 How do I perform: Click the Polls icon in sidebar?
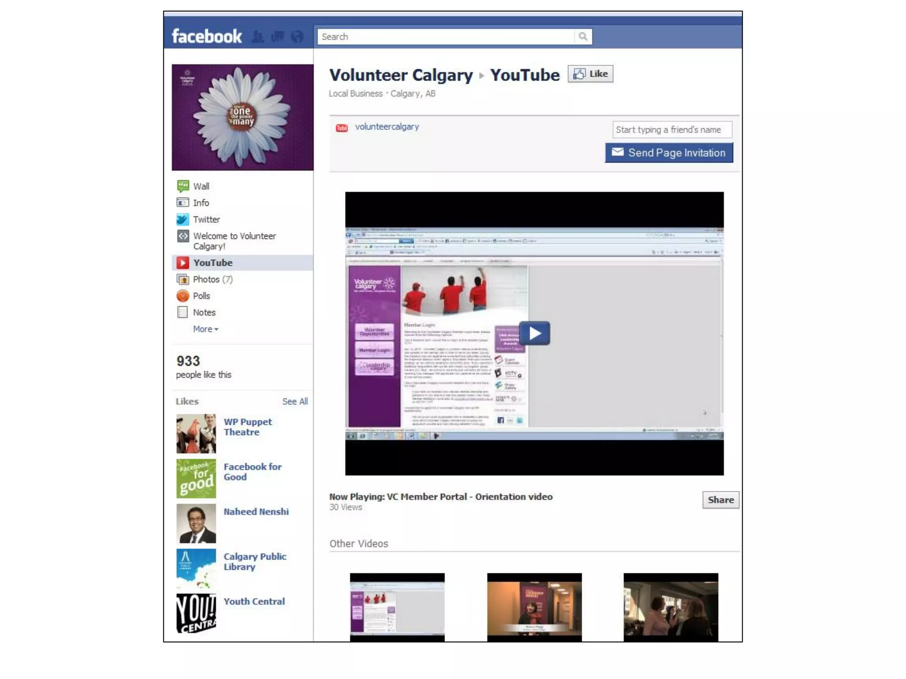tap(183, 296)
